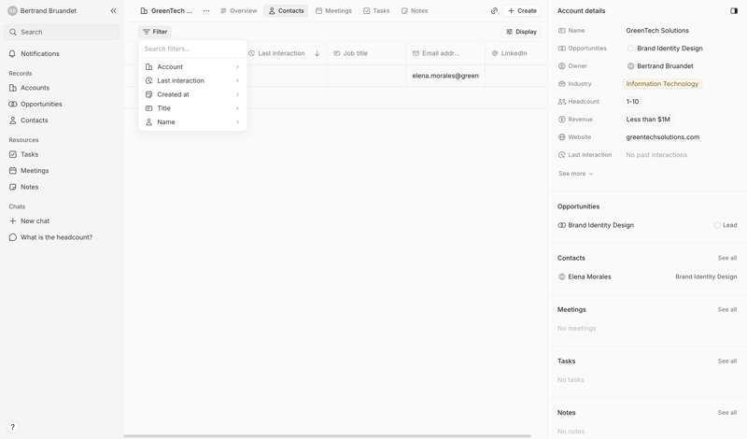This screenshot has width=747, height=439.
Task: Click See all next to Tasks section
Action: point(727,361)
